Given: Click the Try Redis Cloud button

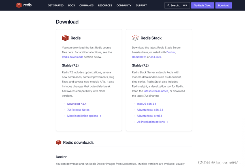Looking at the screenshot, I should (x=203, y=5).
